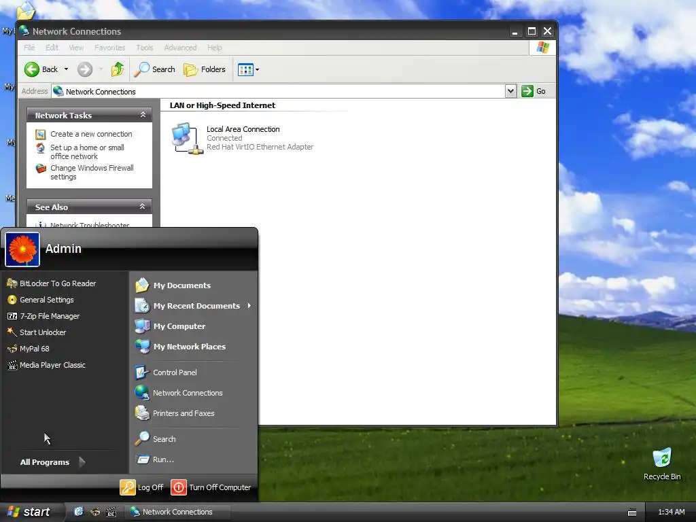This screenshot has width=696, height=522.
Task: Open the Run... dialog
Action: 154,459
